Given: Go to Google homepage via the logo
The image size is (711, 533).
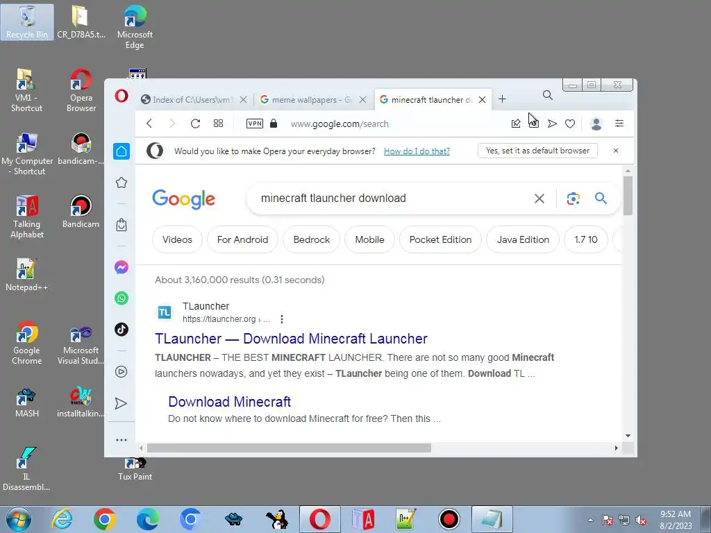Looking at the screenshot, I should pyautogui.click(x=183, y=199).
